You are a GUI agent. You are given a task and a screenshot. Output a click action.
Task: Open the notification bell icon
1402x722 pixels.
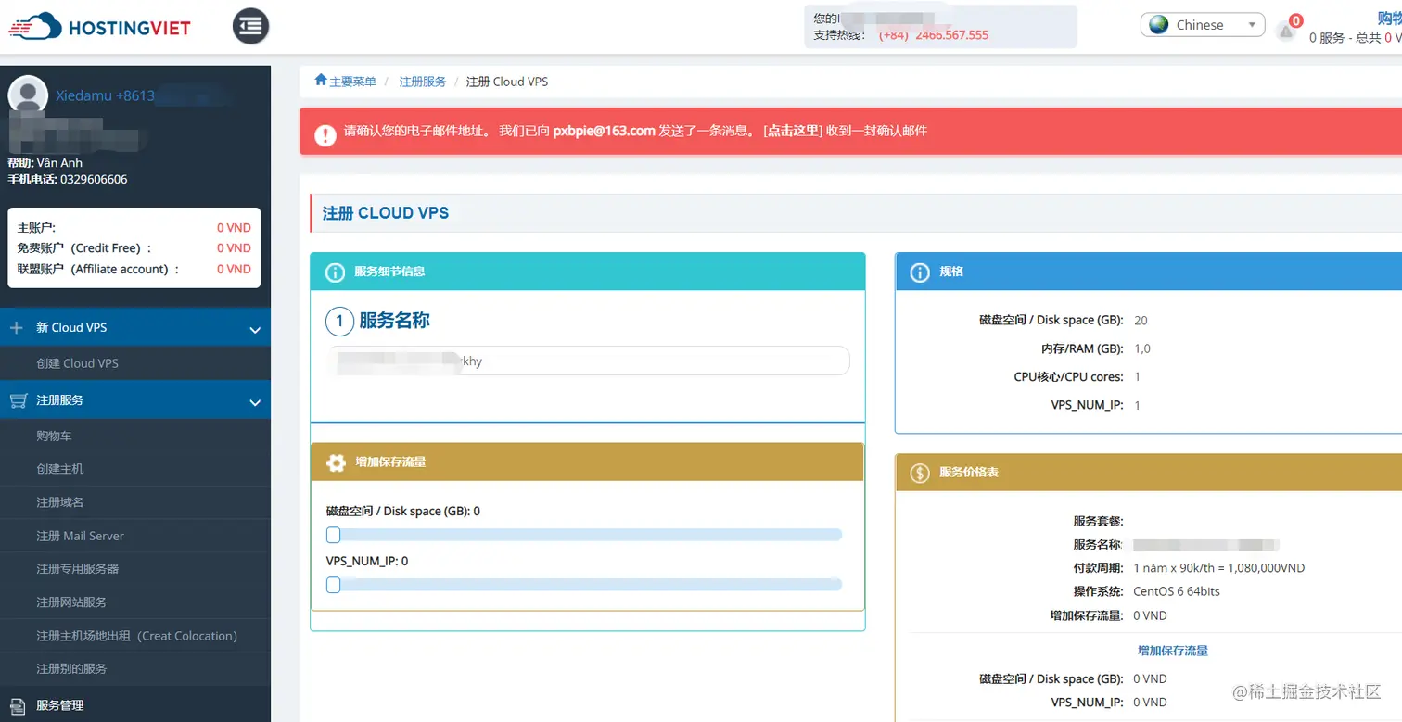(x=1286, y=31)
